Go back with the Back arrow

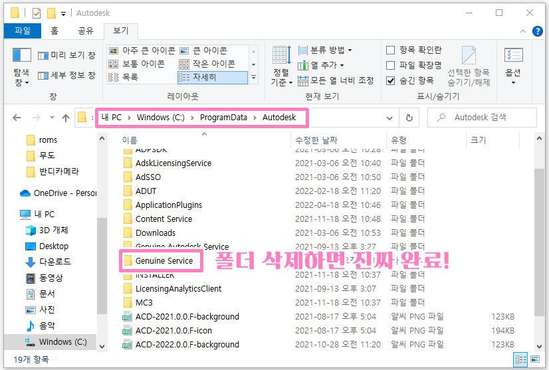[x=17, y=118]
